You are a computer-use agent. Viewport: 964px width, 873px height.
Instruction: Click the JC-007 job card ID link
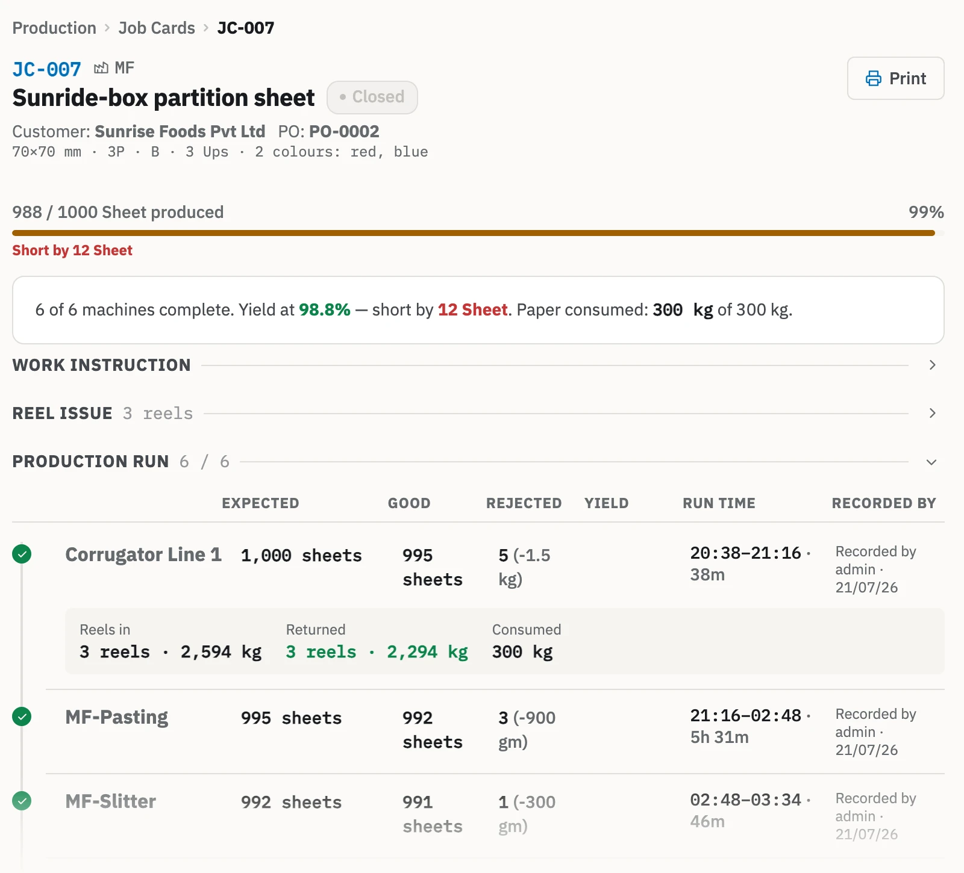click(x=47, y=69)
